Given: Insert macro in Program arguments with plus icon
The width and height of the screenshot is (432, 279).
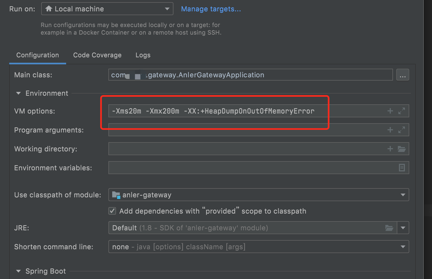Looking at the screenshot, I should point(390,130).
